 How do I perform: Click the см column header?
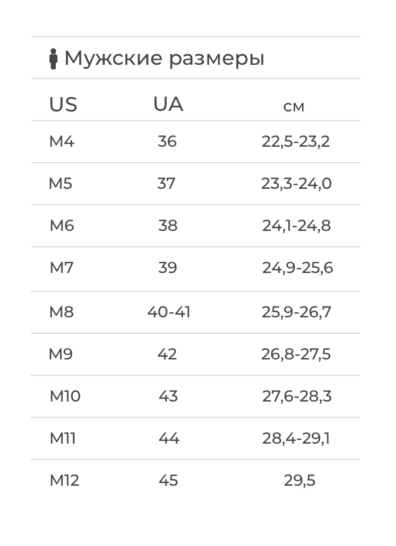click(x=294, y=106)
